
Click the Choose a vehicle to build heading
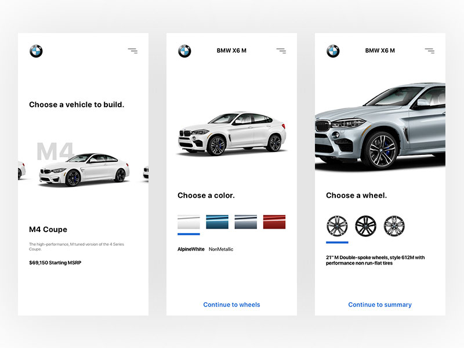point(77,104)
